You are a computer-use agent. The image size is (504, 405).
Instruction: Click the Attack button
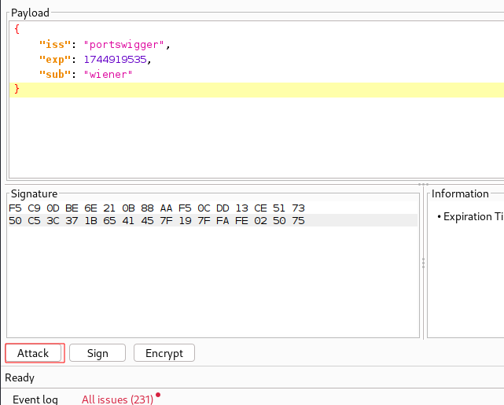[35, 353]
